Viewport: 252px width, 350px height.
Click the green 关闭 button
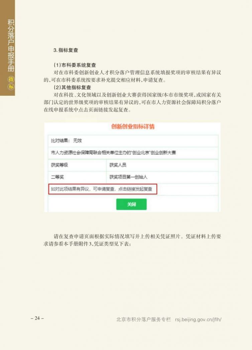pos(131,204)
